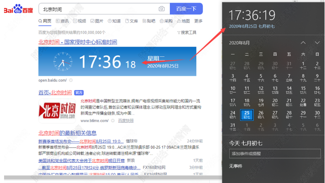Select August 25 in the calendar
Image resolution: width=325 pixels, height=183 pixels.
tap(247, 115)
